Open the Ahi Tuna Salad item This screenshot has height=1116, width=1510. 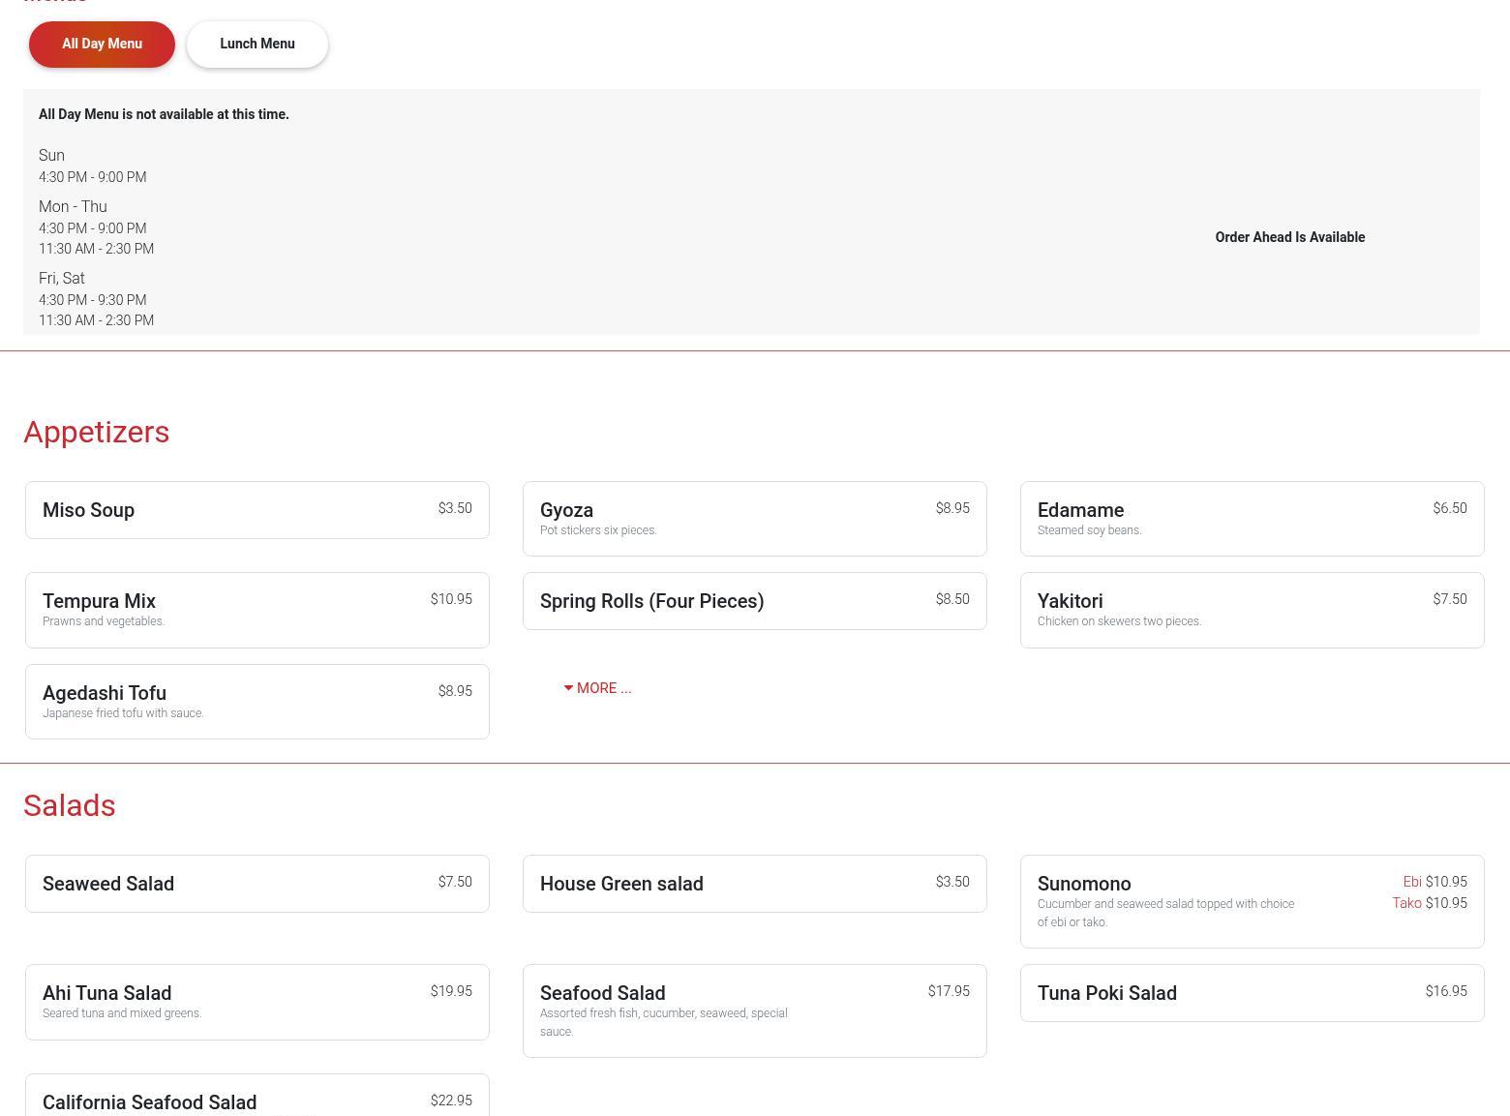click(257, 1002)
